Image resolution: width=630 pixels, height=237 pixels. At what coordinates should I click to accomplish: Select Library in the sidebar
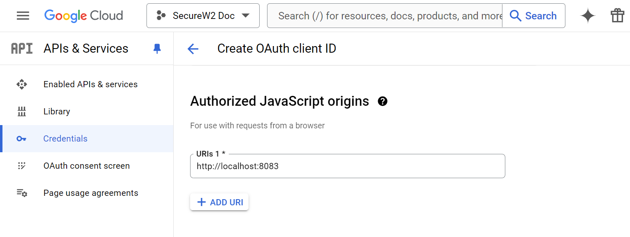(57, 112)
